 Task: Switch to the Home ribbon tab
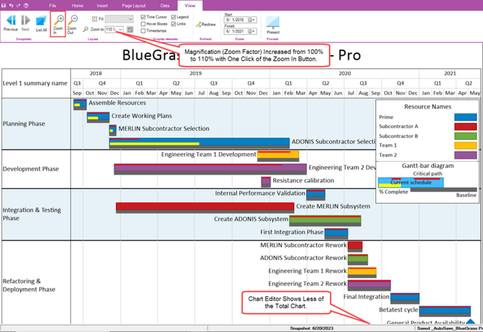pyautogui.click(x=78, y=5)
